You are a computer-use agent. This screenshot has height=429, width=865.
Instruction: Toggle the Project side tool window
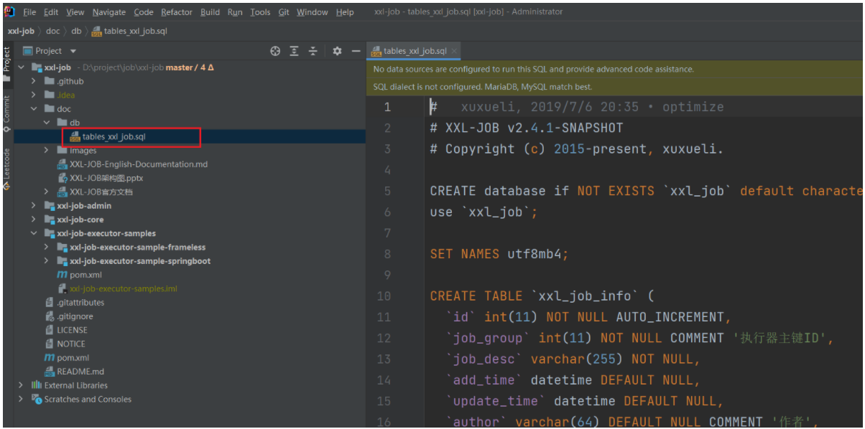click(x=6, y=60)
